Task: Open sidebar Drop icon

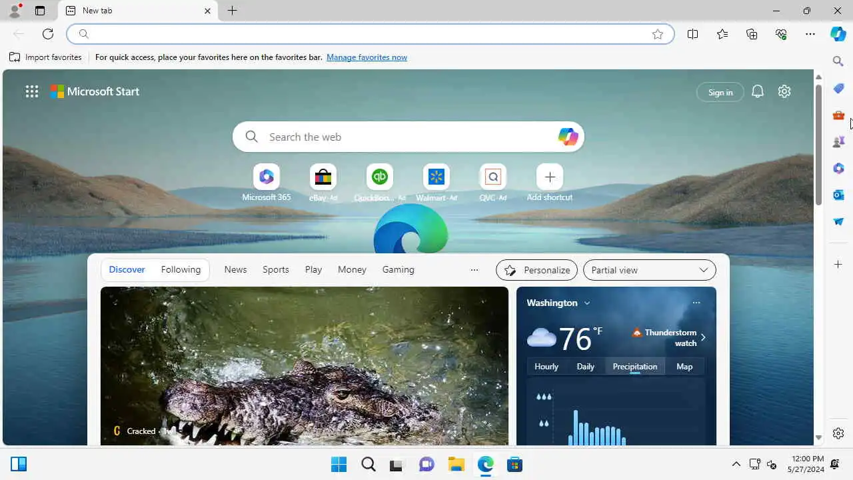Action: point(838,221)
